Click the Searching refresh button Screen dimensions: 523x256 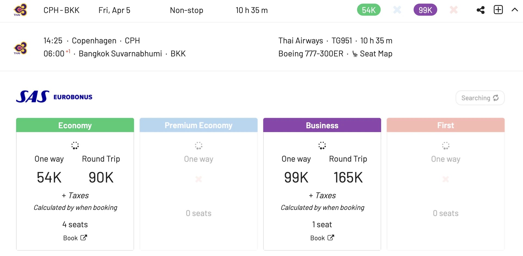(480, 98)
